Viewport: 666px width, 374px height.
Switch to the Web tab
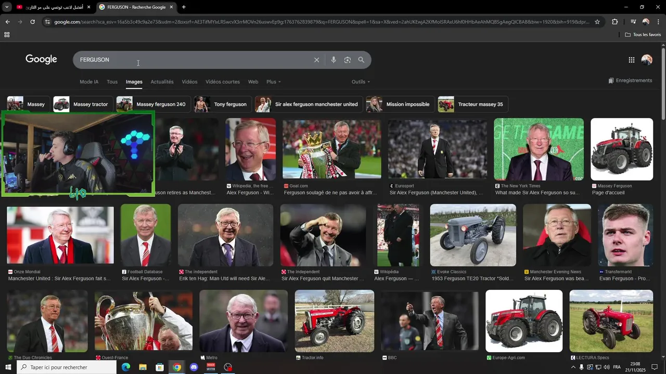[x=253, y=82]
